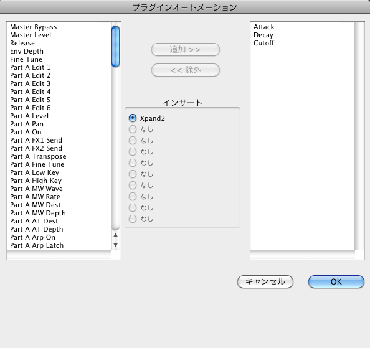Click the キャンセル cancel button
The width and height of the screenshot is (370, 348).
[265, 281]
